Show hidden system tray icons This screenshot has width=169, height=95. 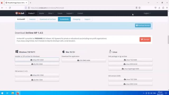coord(144,93)
